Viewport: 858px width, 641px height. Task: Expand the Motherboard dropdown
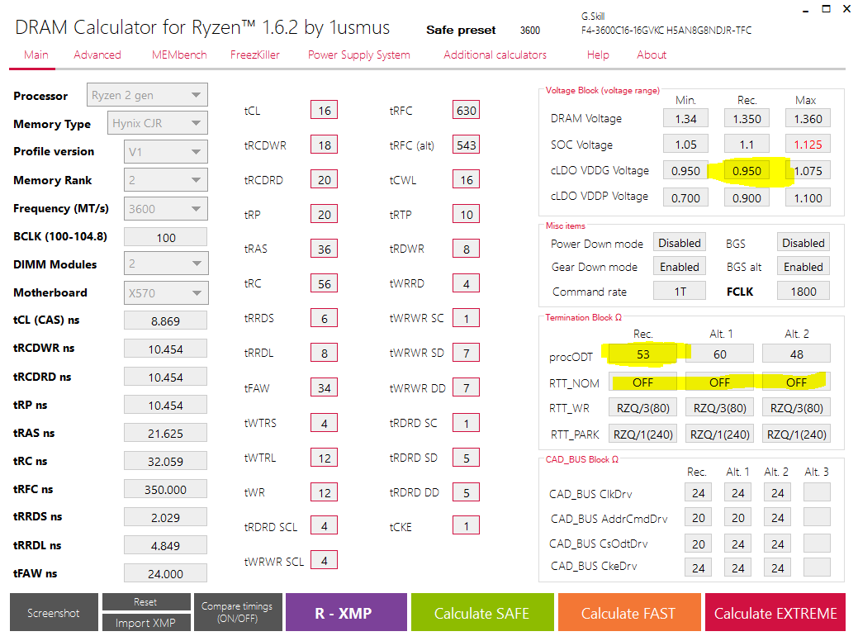(x=165, y=292)
